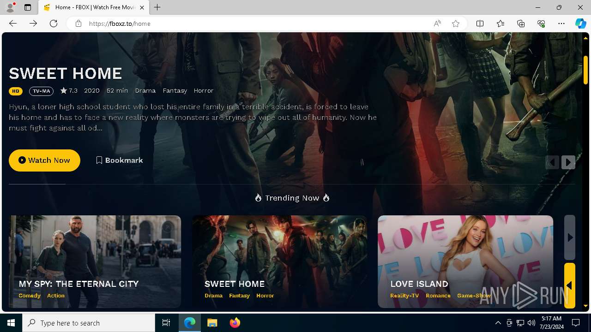Image resolution: width=591 pixels, height=332 pixels.
Task: Open Read aloud in address bar
Action: pyautogui.click(x=437, y=24)
